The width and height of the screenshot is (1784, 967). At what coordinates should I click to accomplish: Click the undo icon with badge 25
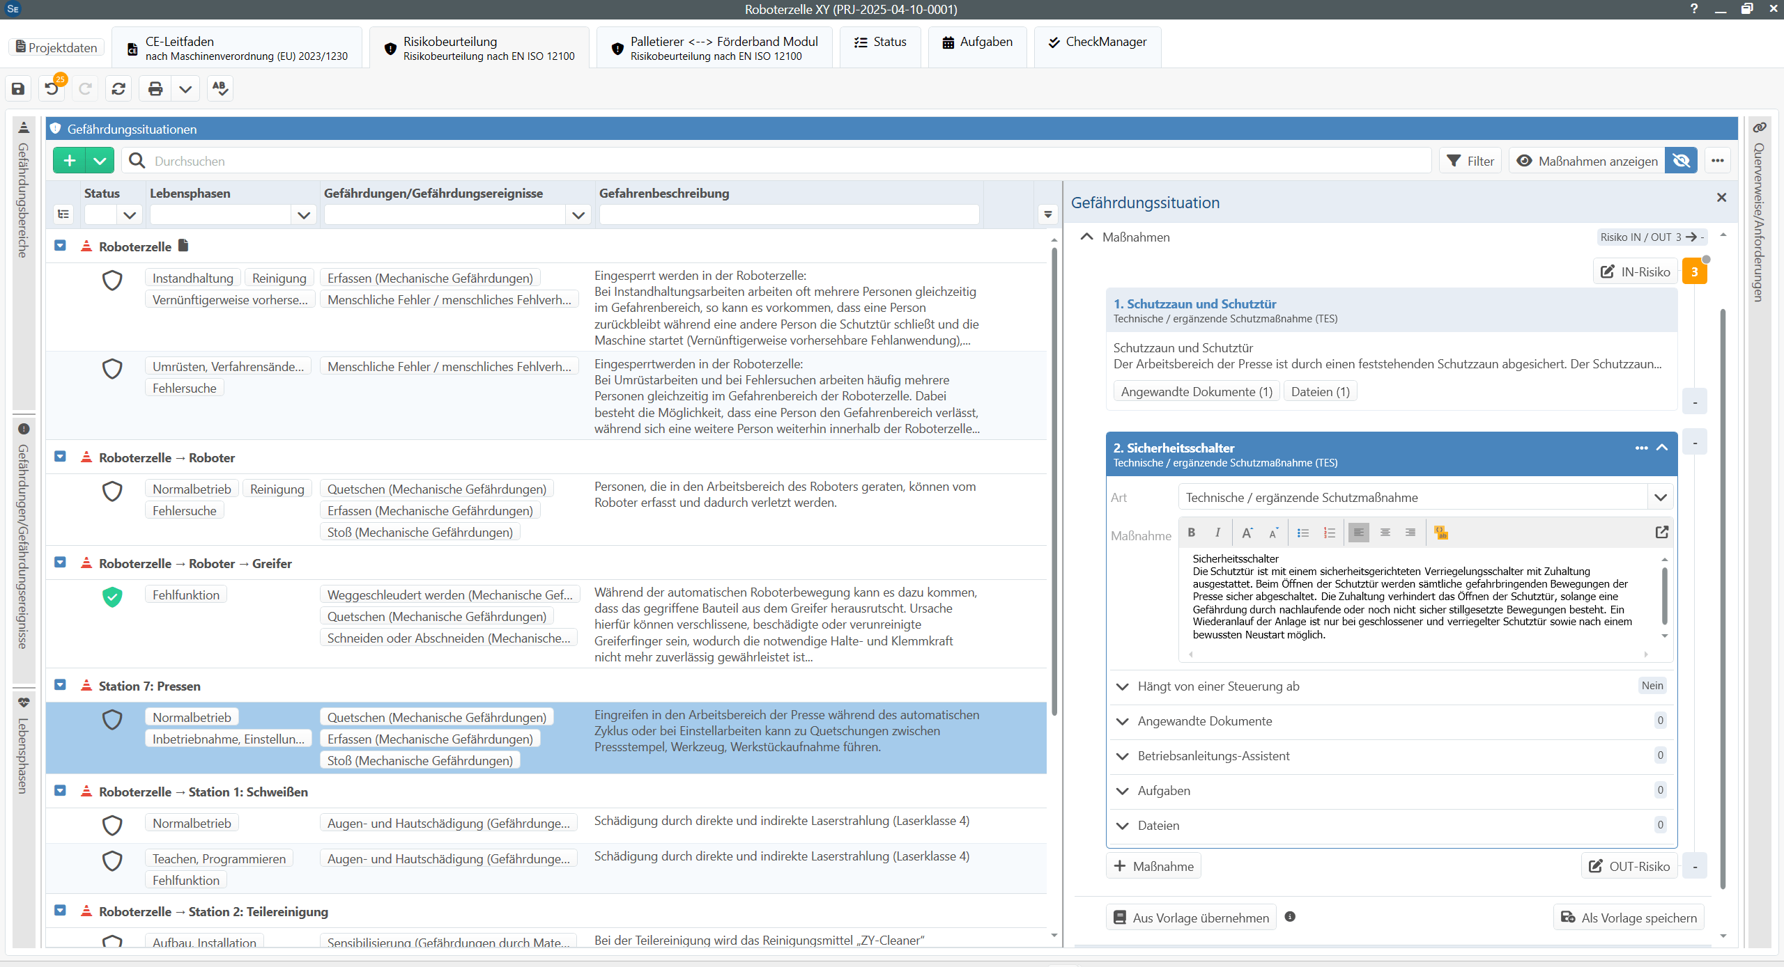pos(52,88)
